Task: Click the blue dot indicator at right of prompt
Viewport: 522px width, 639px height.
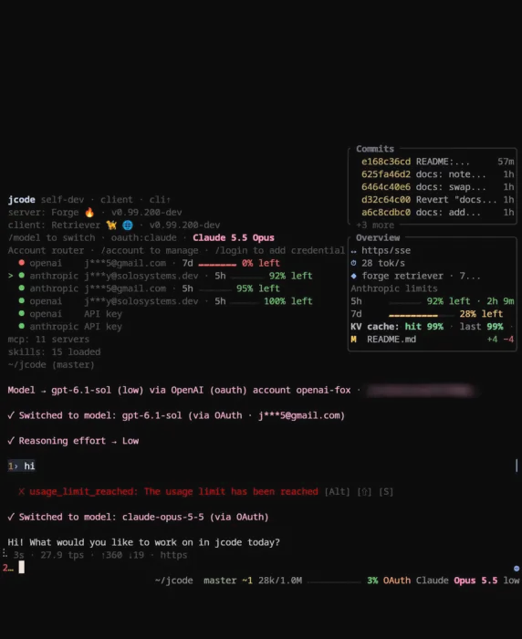Action: (x=517, y=568)
